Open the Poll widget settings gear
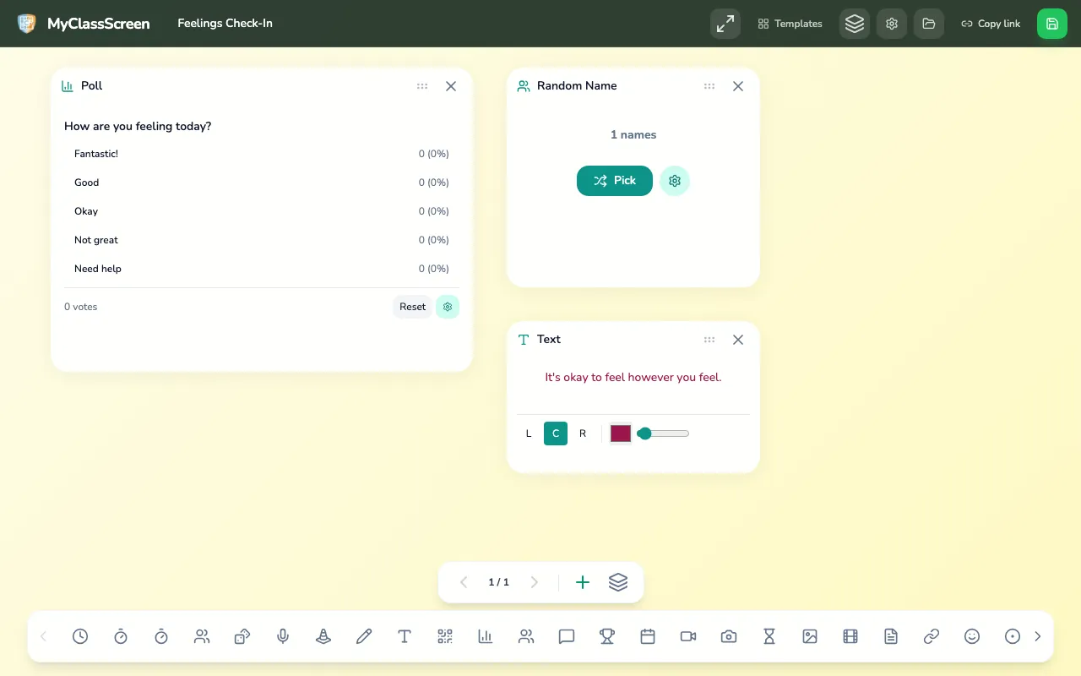This screenshot has width=1081, height=676. coord(448,307)
